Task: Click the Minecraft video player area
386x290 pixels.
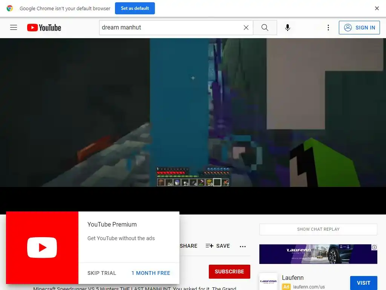Action: pyautogui.click(x=193, y=113)
